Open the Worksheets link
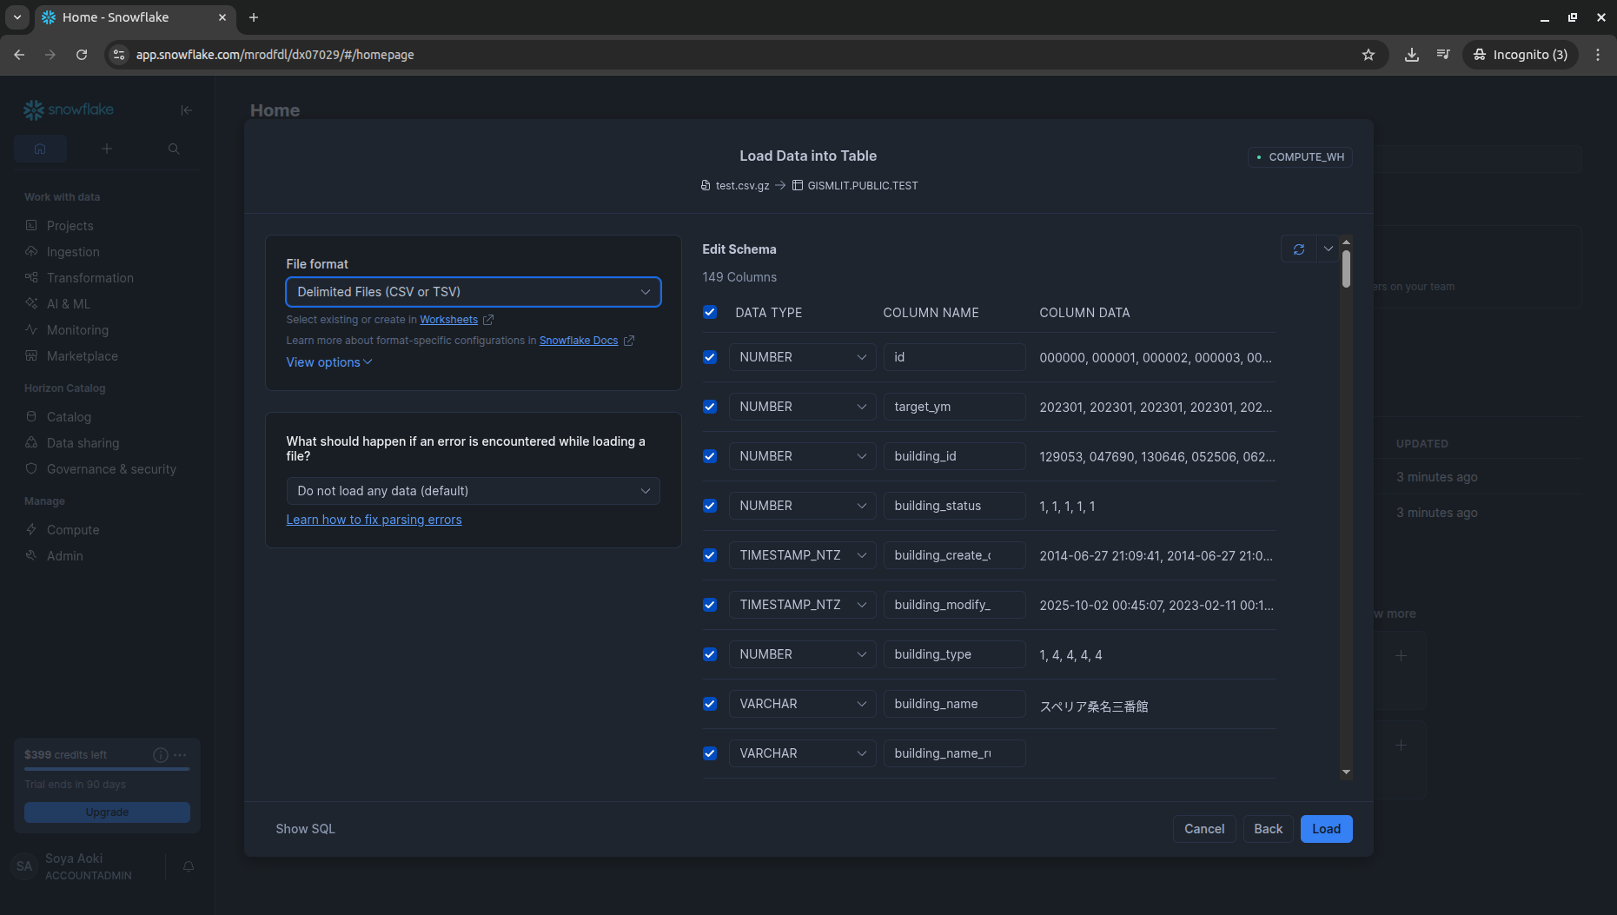Screen dimensions: 1617x915 449,320
